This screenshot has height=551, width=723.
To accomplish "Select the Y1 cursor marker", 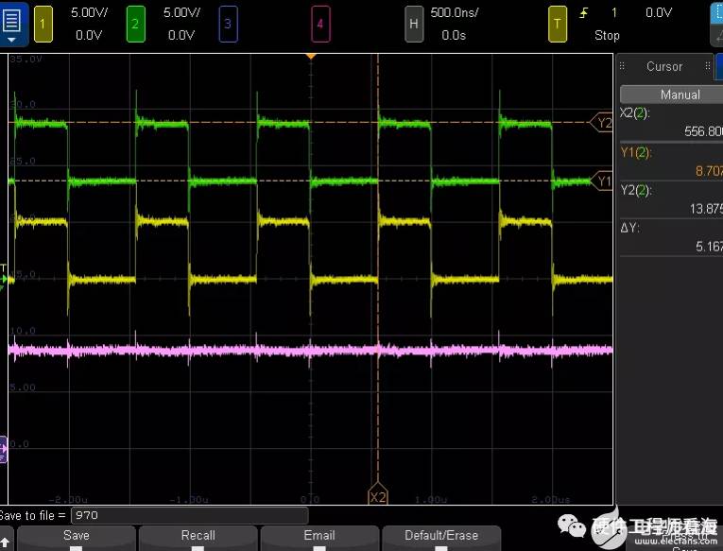I will (601, 181).
